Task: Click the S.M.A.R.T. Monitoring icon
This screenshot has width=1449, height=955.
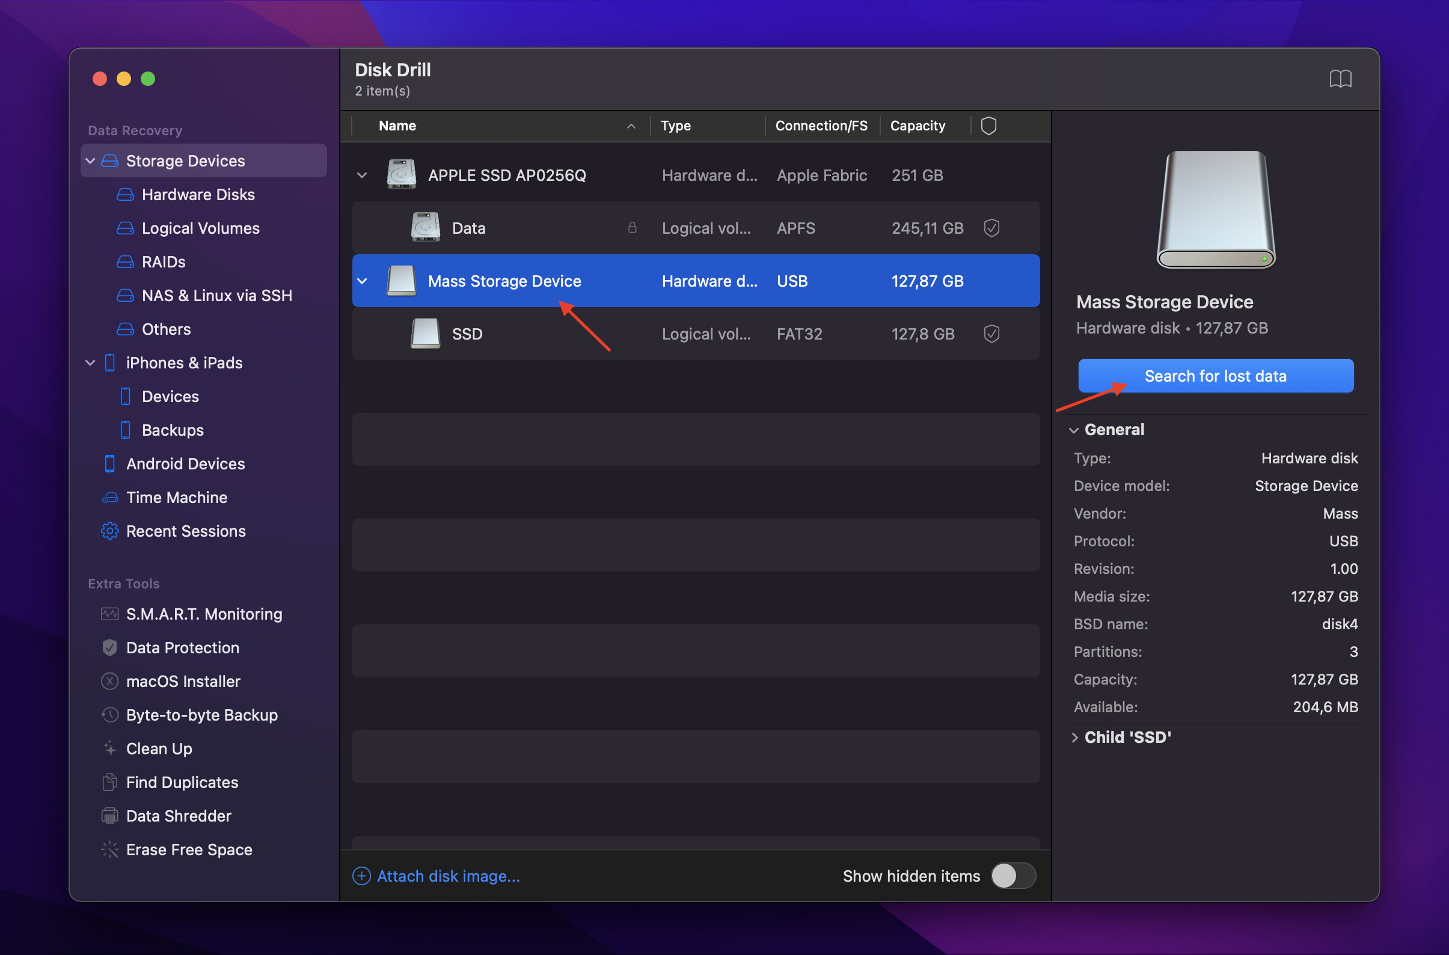Action: pyautogui.click(x=109, y=614)
